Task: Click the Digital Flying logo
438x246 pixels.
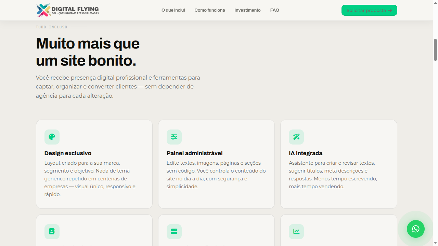Action: click(67, 10)
